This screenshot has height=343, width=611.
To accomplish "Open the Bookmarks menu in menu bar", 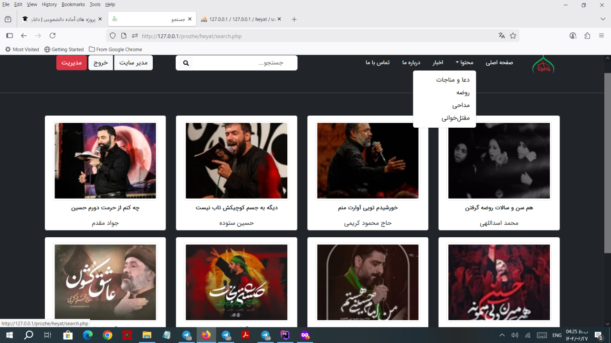I will click(73, 4).
